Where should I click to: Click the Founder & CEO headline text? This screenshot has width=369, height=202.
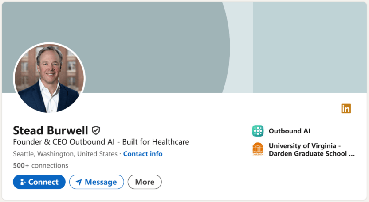pos(101,142)
